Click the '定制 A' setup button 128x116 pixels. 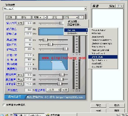pos(38,18)
